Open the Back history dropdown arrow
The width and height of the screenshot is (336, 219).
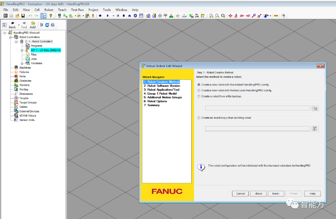tap(19, 25)
